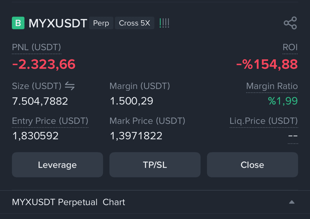Viewport: 310px width, 219px height.
Task: Show ROI label explanation
Action: [x=290, y=47]
